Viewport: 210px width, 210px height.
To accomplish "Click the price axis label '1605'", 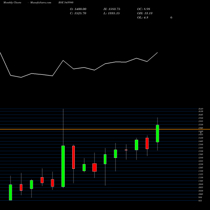I will pyautogui.click(x=201, y=115).
